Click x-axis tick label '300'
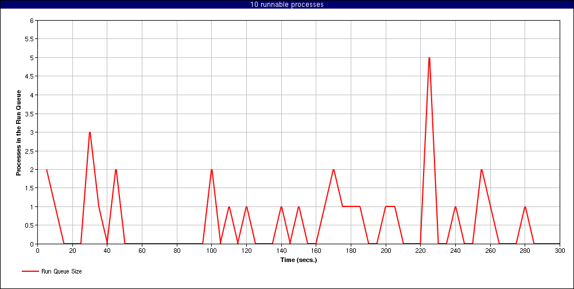Image resolution: width=574 pixels, height=289 pixels. tap(560, 251)
